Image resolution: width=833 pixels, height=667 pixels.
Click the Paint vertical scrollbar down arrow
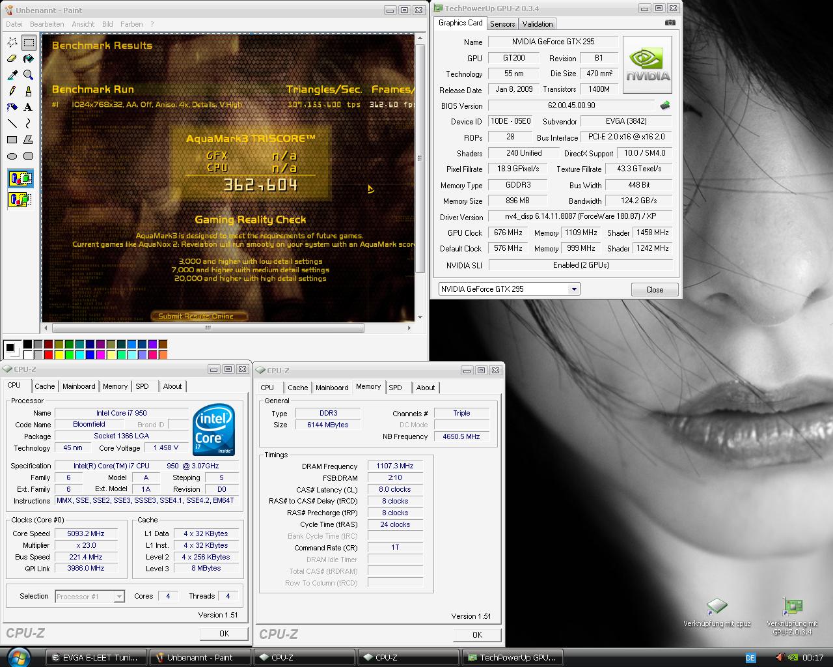420,317
